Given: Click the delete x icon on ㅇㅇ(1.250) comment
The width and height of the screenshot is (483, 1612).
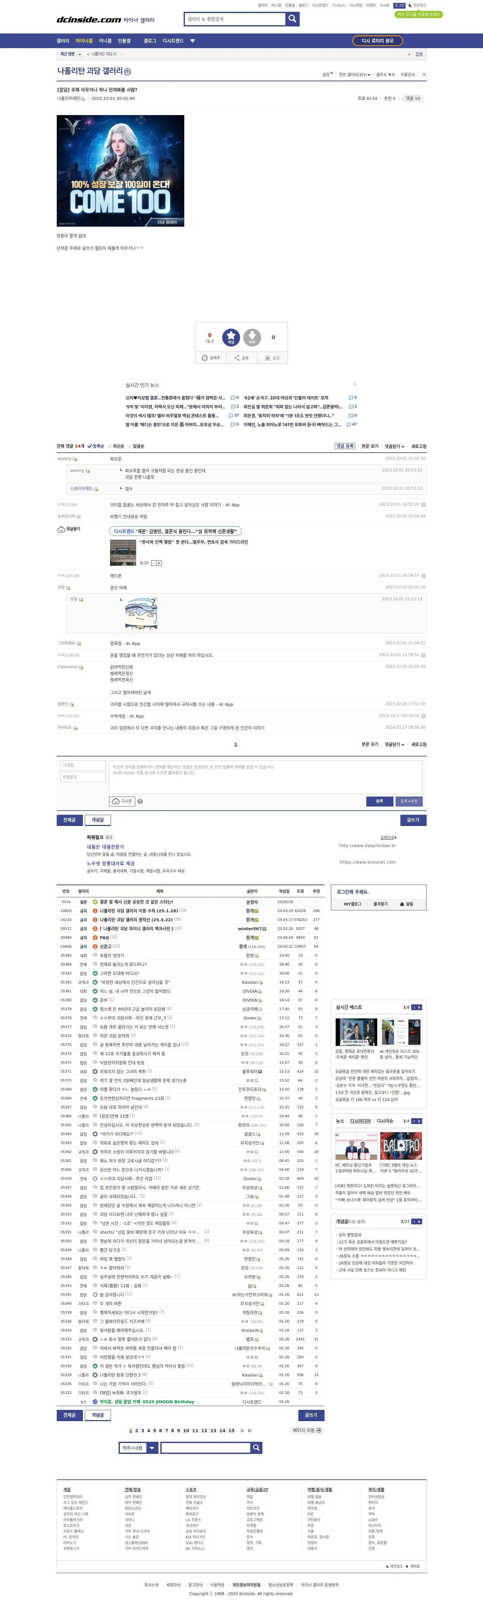Looking at the screenshot, I should (x=424, y=504).
